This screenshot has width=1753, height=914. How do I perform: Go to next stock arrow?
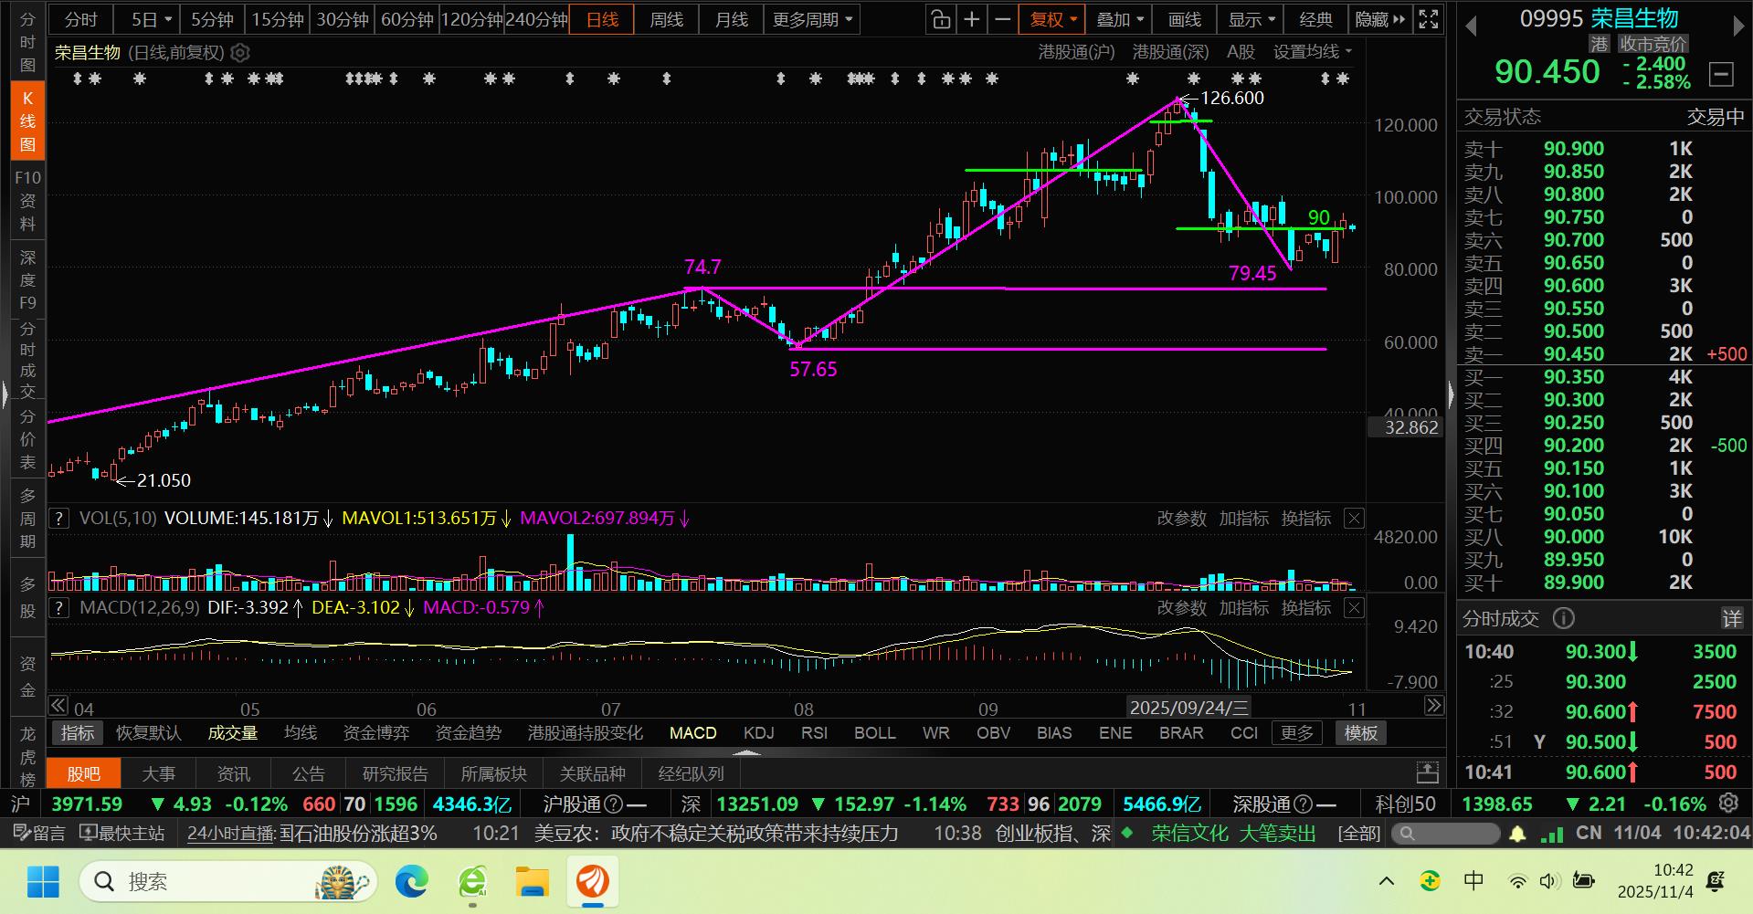pos(1738,26)
